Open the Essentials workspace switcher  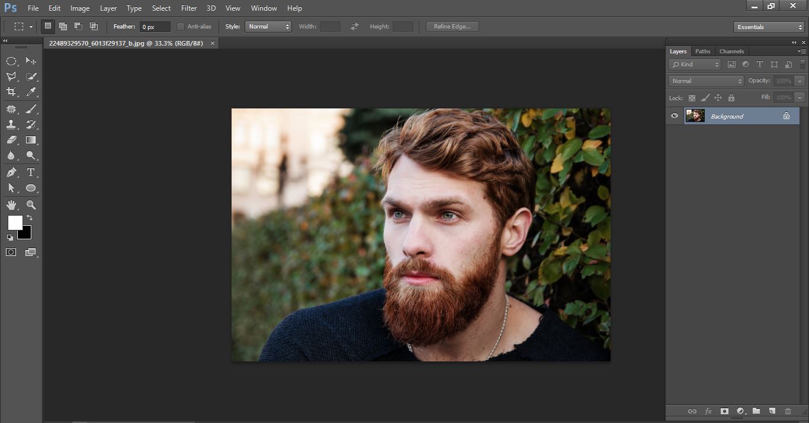[x=768, y=27]
